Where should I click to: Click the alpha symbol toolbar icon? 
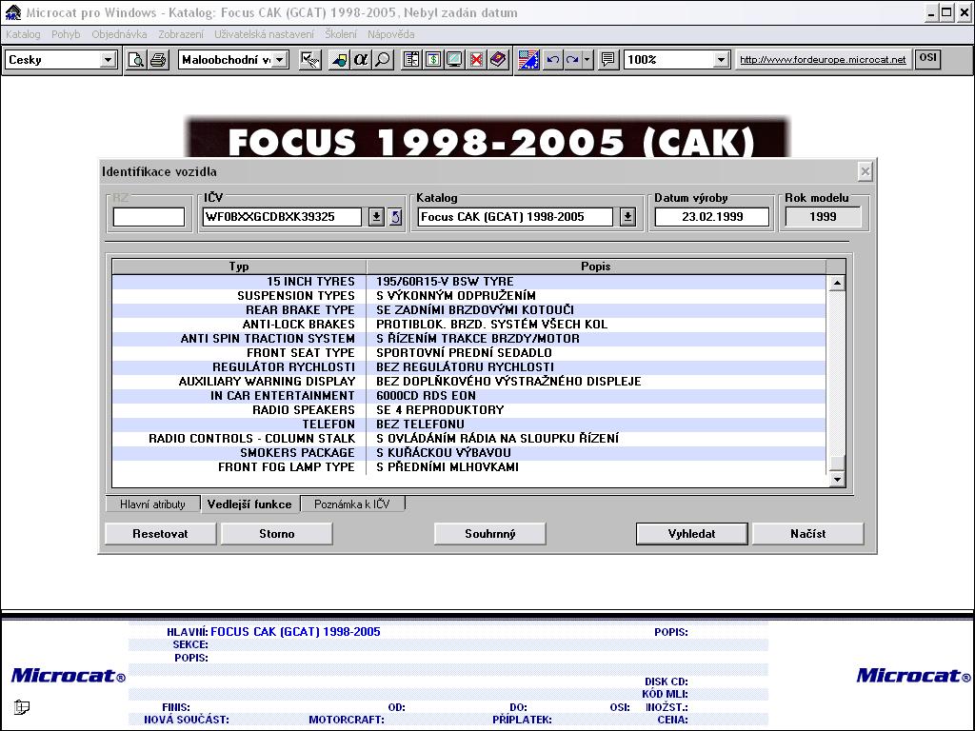tap(360, 60)
